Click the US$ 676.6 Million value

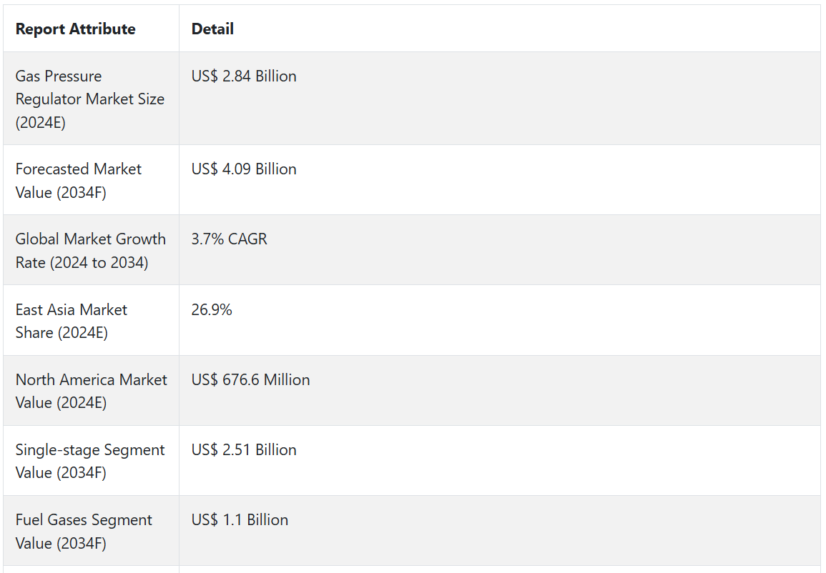pyautogui.click(x=250, y=380)
